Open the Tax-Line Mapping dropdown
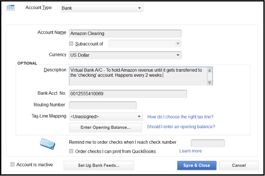 (106, 117)
